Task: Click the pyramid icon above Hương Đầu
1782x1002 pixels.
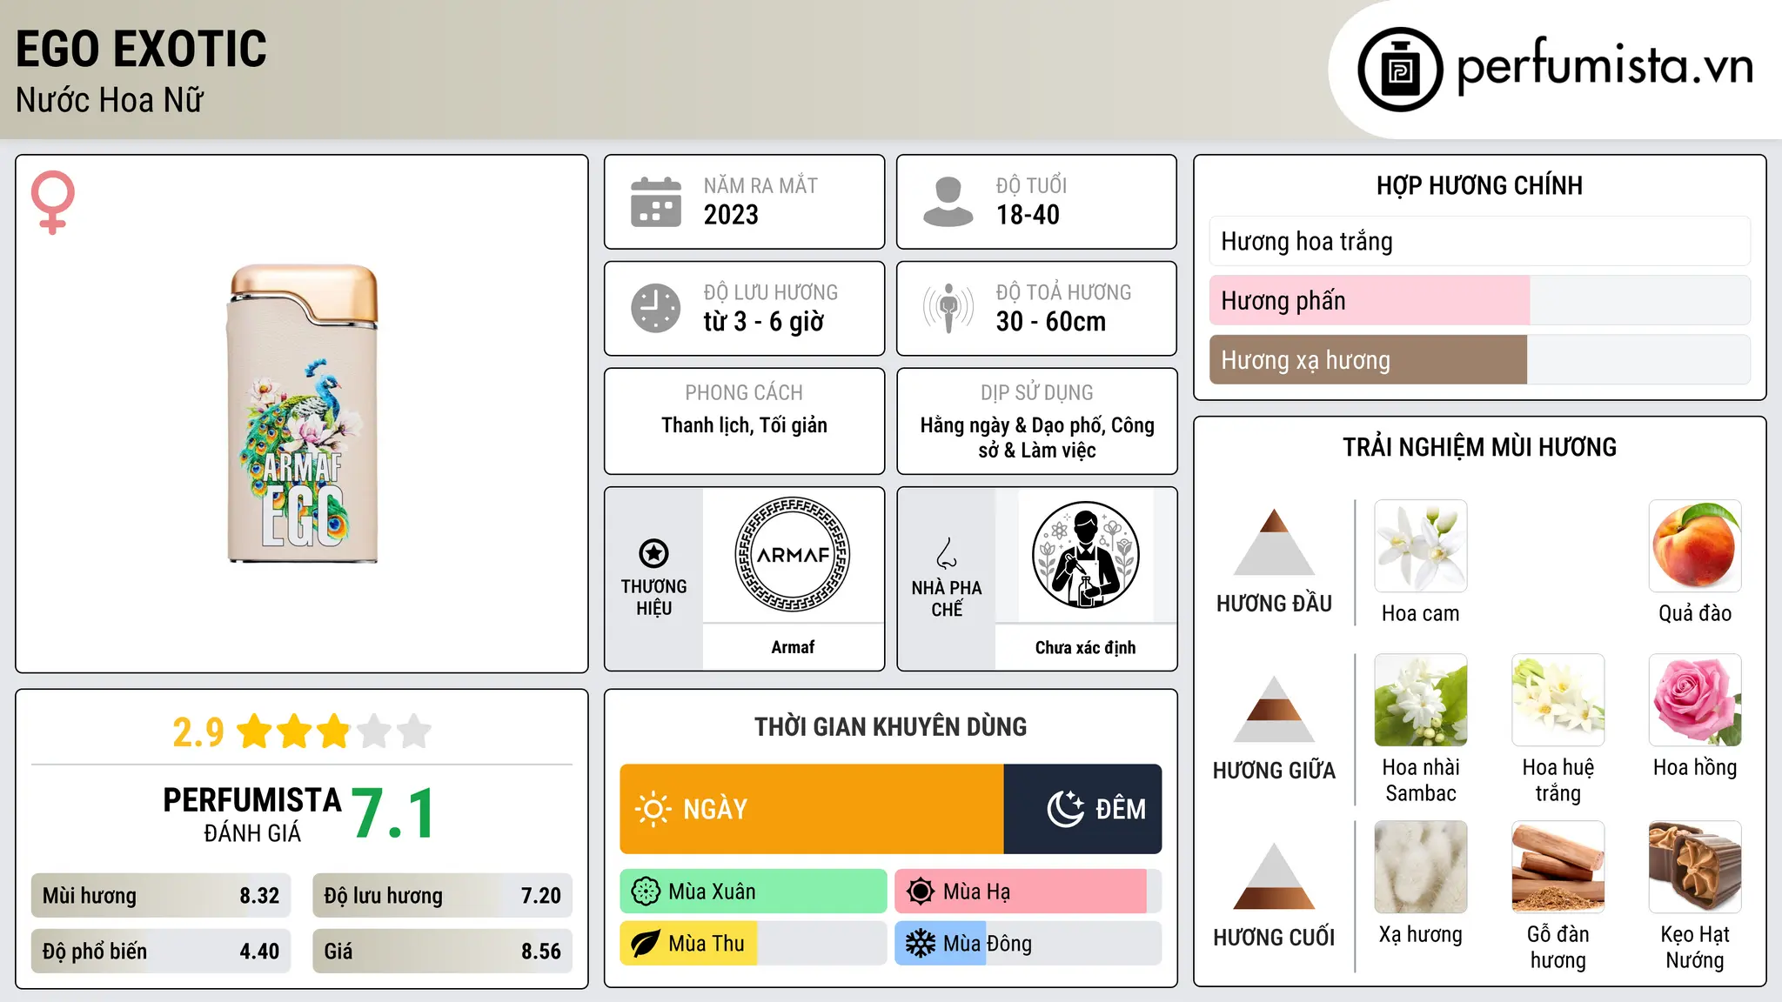Action: coord(1274,542)
